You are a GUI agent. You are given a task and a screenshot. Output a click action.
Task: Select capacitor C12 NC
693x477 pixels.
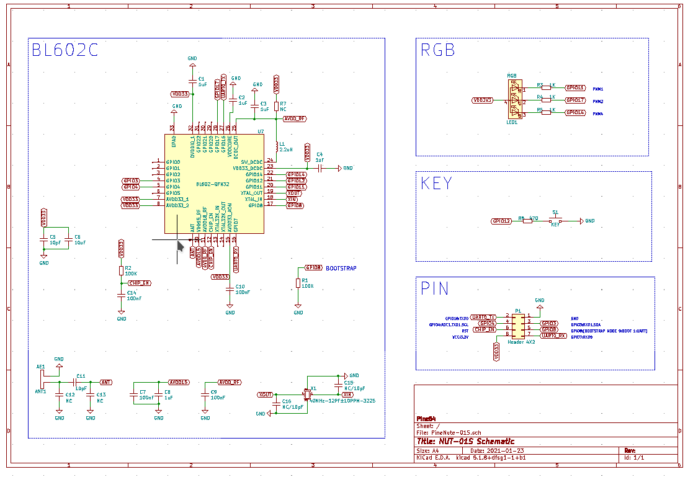click(x=59, y=395)
